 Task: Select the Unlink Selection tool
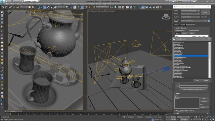[14, 7]
